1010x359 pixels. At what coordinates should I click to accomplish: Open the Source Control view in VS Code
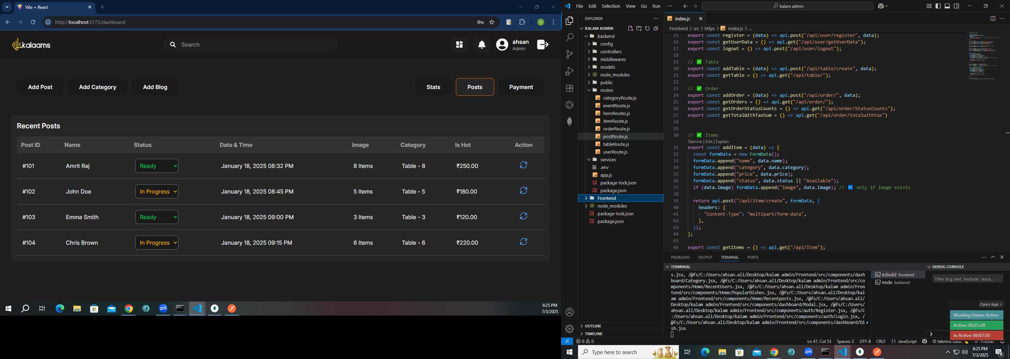569,54
